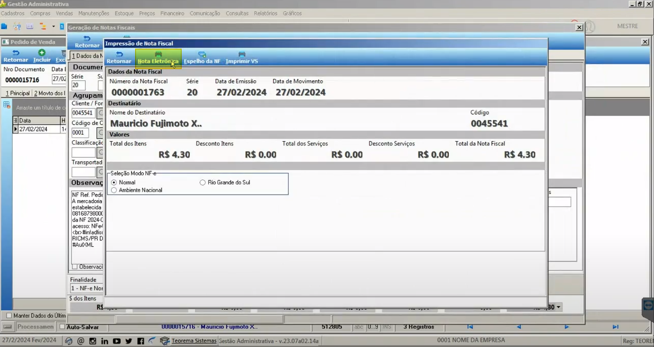654x347 pixels.
Task: Click the 0001 NOME DA EMPRESA status text
Action: coord(471,340)
